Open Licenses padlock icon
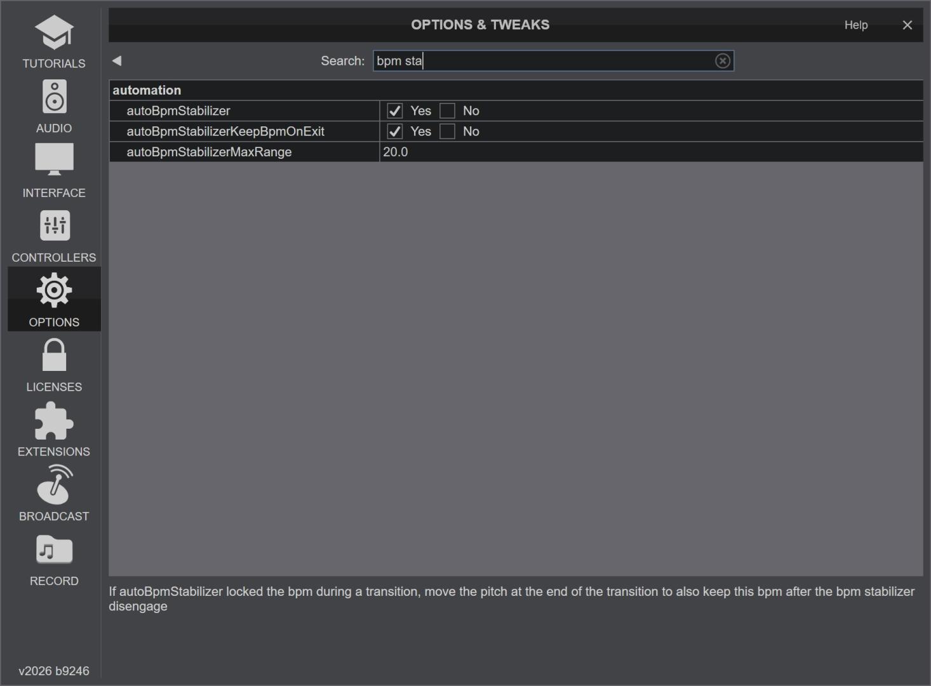Viewport: 931px width, 686px height. [54, 355]
